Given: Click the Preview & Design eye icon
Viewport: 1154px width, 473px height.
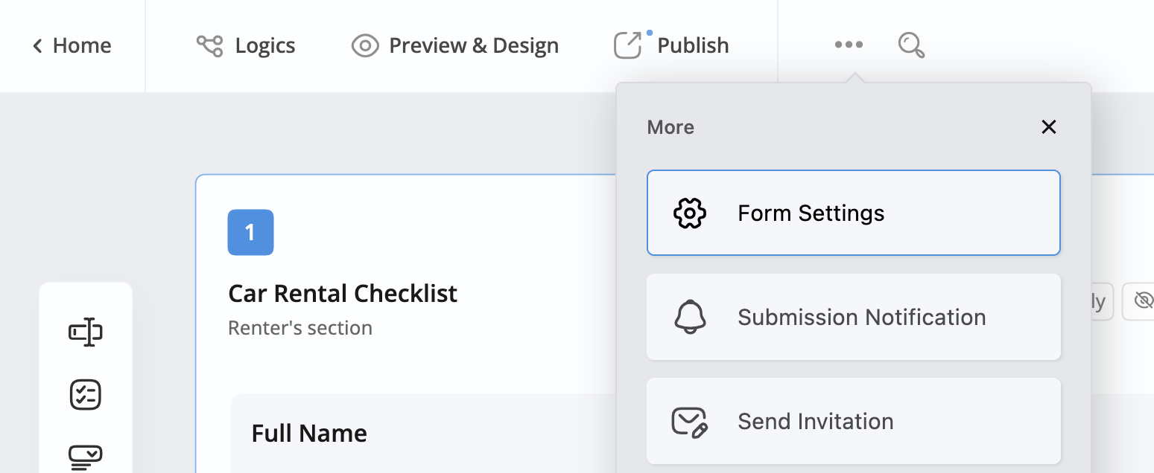Looking at the screenshot, I should coord(365,45).
